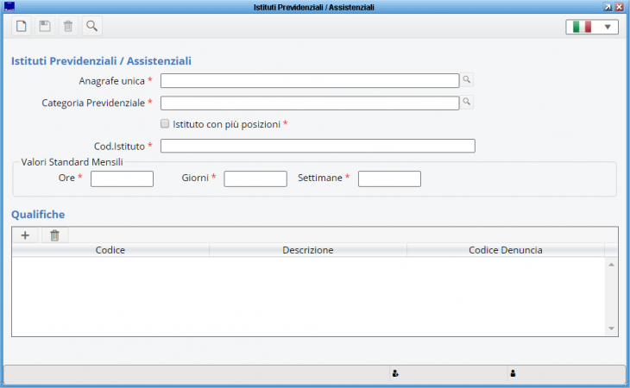This screenshot has height=388, width=630.
Task: Maximize the window with the arrow button
Action: pos(608,7)
